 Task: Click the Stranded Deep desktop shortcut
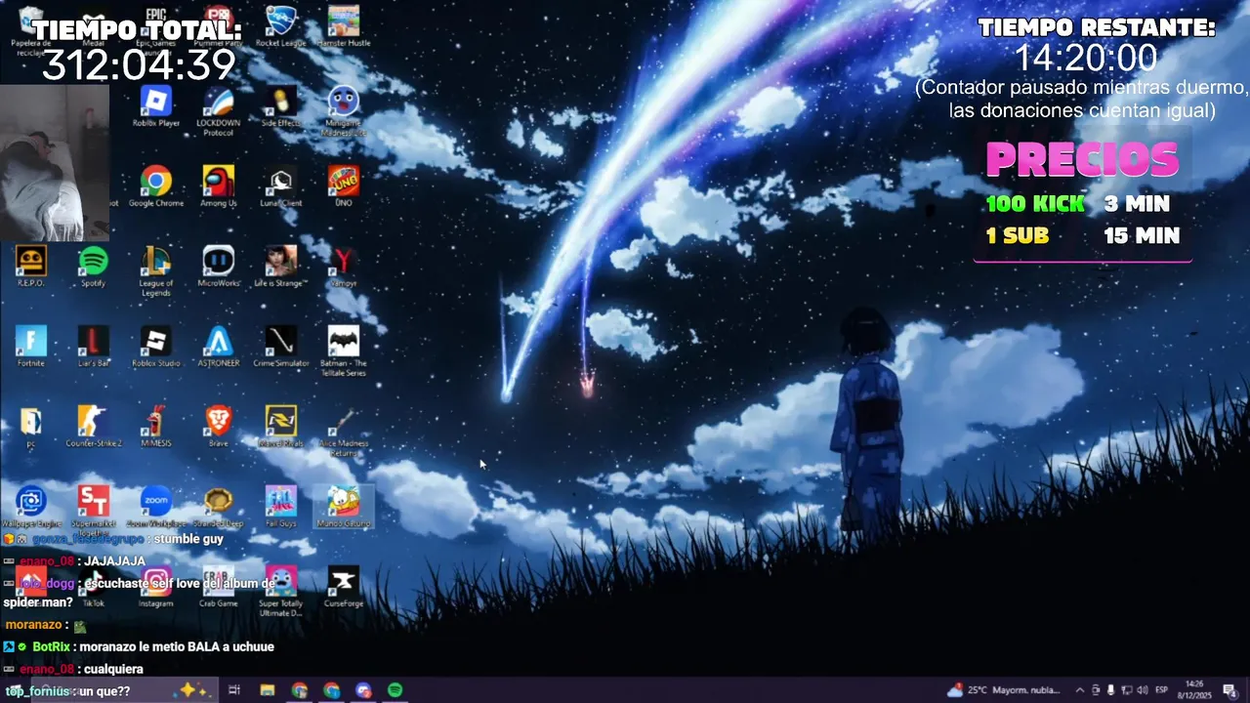(218, 507)
